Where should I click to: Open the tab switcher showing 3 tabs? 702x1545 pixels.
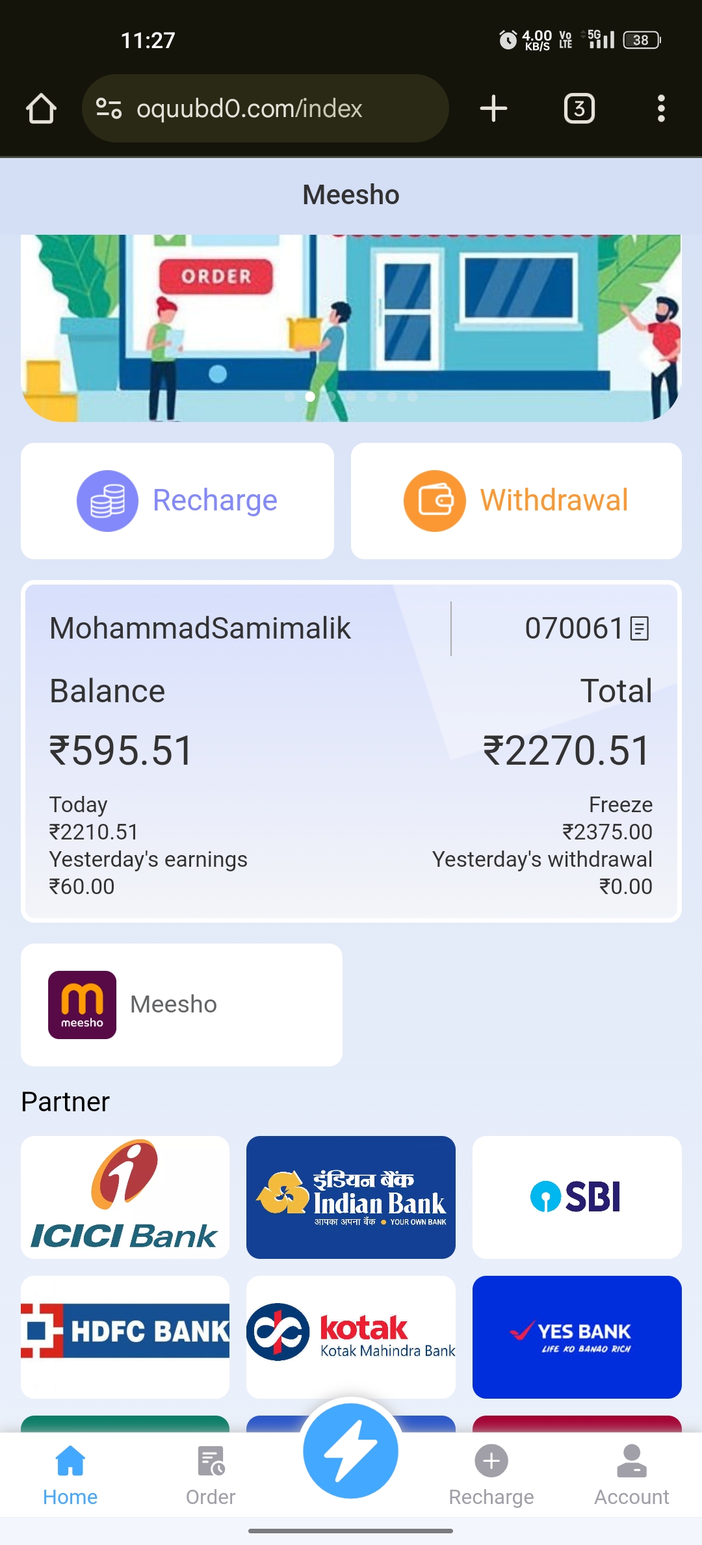tap(579, 109)
